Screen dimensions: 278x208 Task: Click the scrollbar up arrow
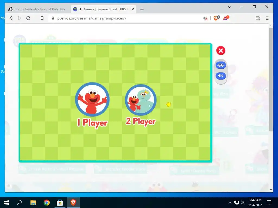point(271,26)
